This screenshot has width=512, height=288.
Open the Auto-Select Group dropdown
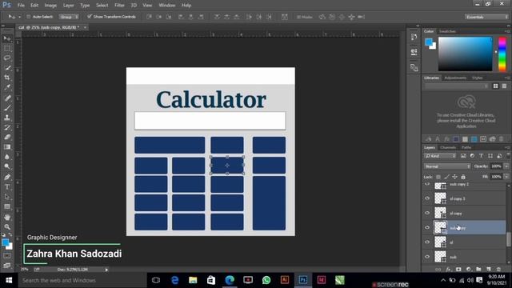69,17
